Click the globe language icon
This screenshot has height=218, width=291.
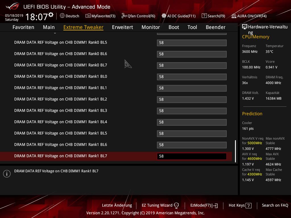(x=62, y=16)
